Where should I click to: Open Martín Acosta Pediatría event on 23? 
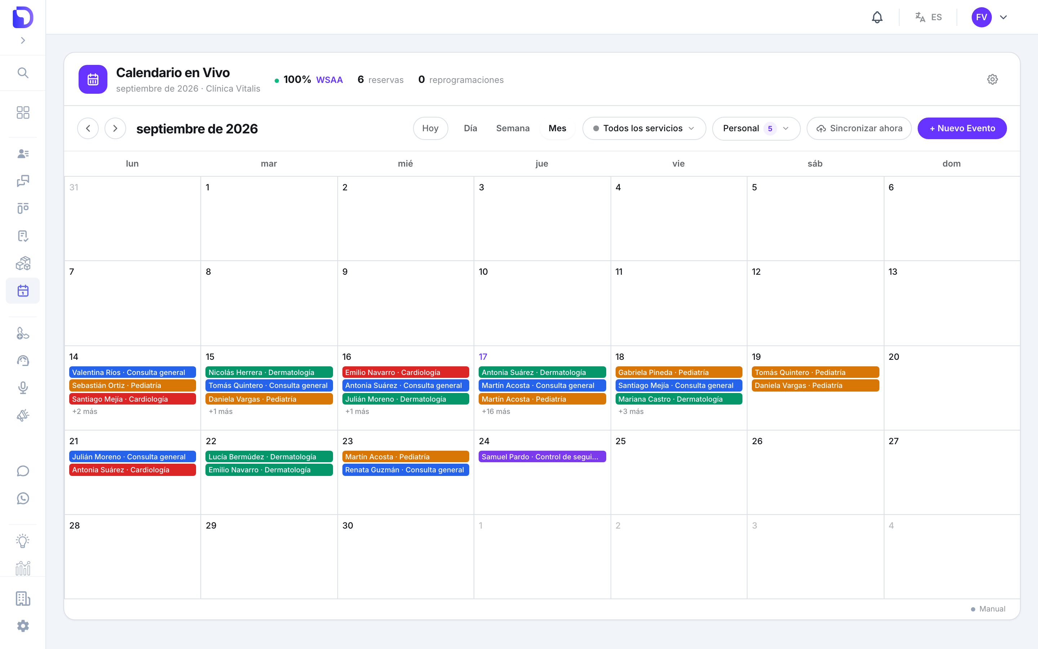405,457
